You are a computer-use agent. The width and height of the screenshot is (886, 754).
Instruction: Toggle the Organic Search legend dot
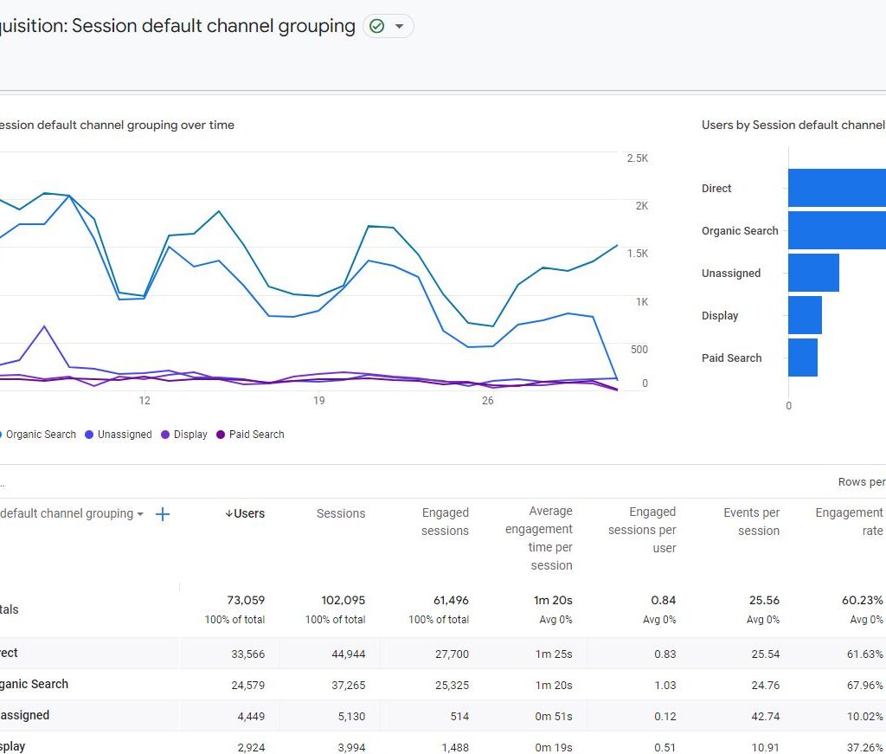coord(1,435)
